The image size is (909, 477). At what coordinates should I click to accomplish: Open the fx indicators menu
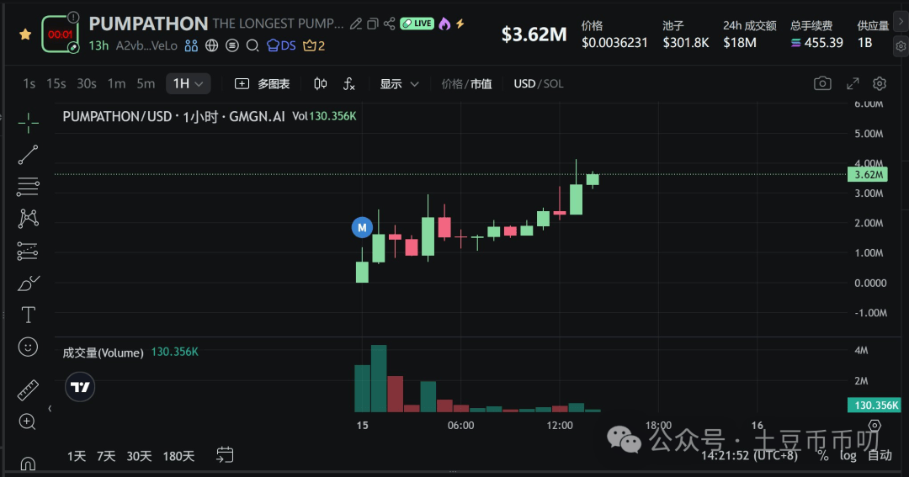[348, 84]
